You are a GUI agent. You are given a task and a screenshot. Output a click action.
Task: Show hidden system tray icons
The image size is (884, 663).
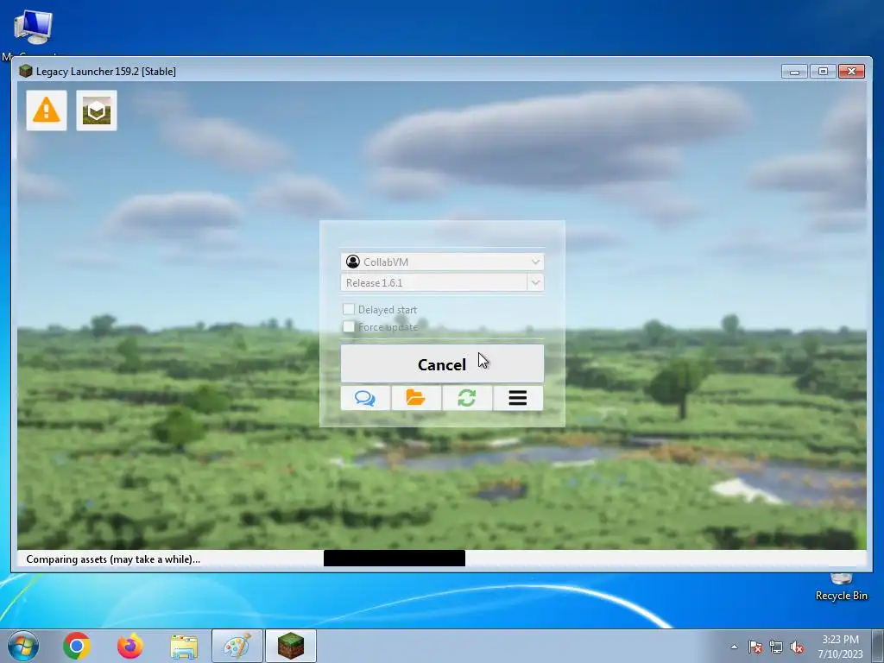(734, 647)
